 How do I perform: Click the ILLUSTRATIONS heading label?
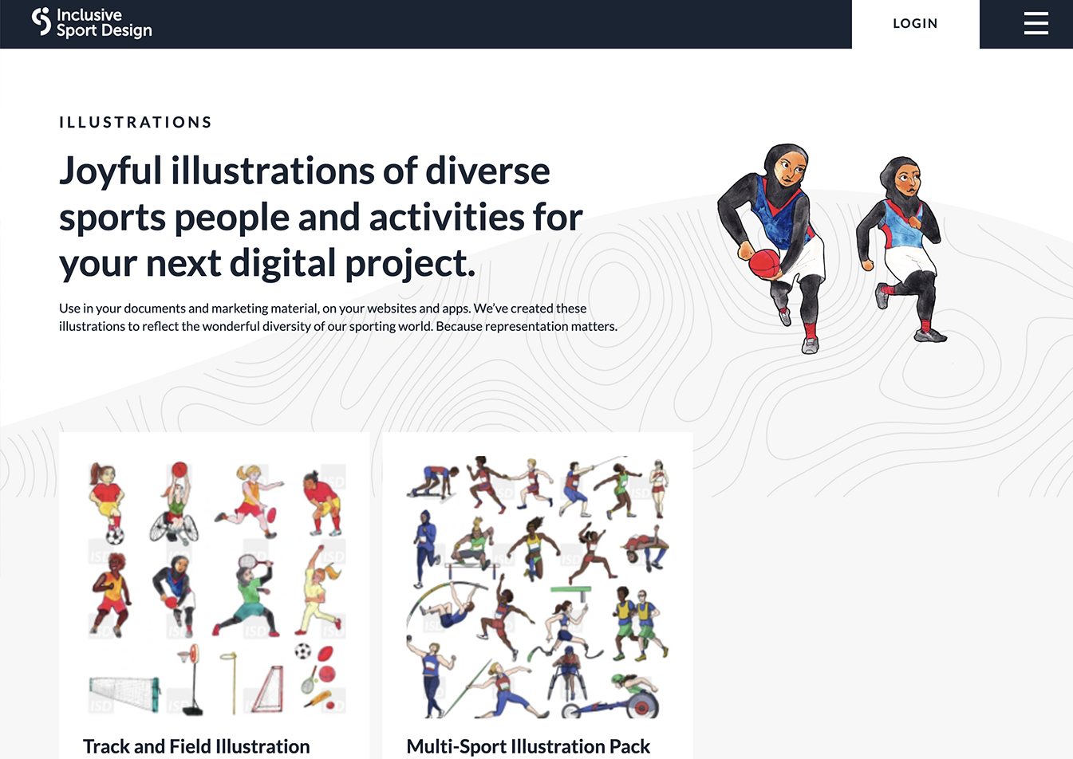coord(134,122)
